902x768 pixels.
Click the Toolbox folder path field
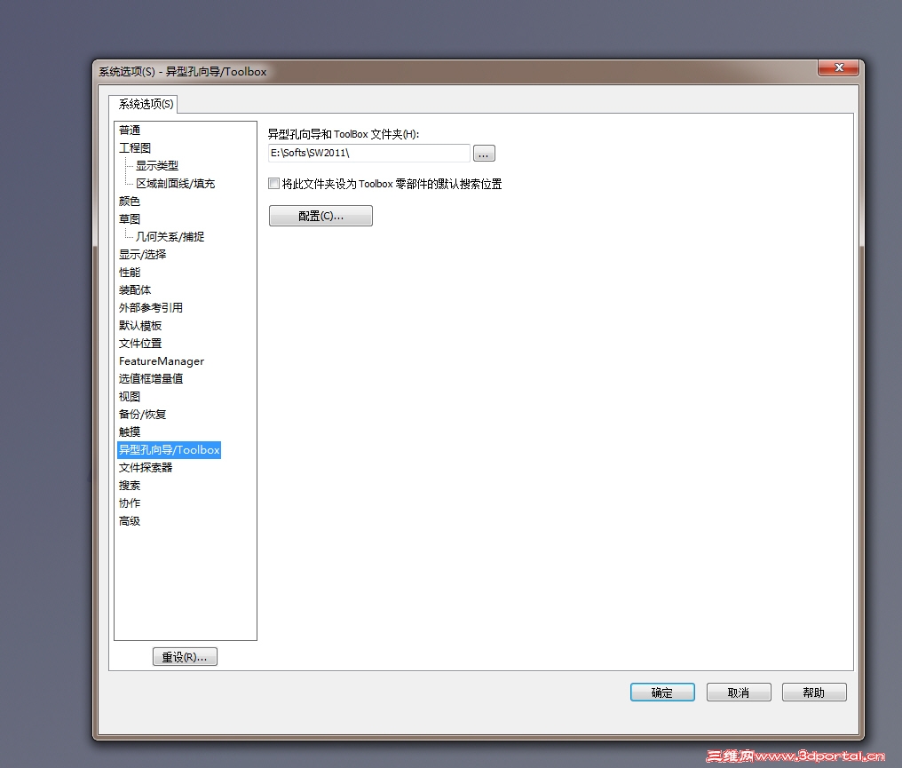tap(368, 153)
